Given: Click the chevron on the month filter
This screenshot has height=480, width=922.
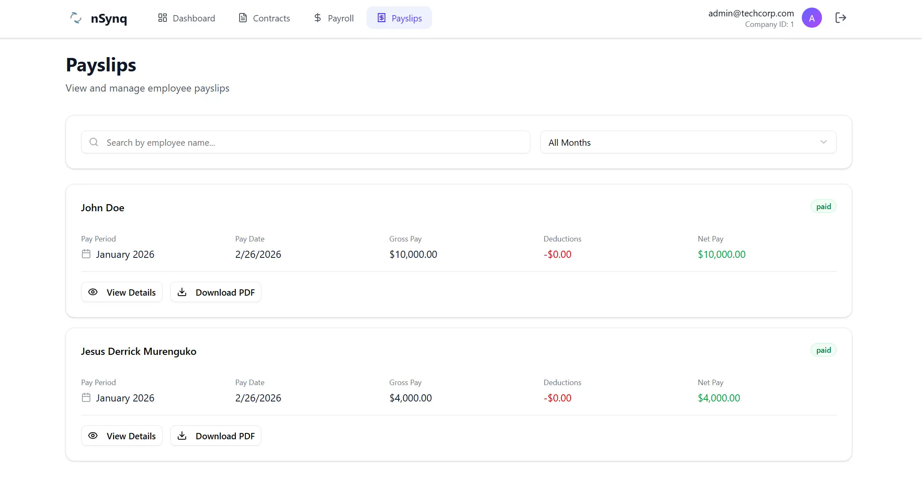Looking at the screenshot, I should click(824, 142).
